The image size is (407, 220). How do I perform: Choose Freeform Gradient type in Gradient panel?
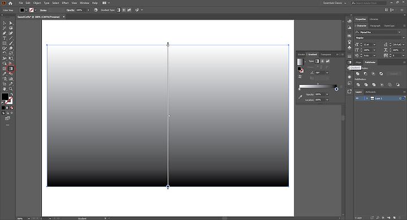coord(328,61)
